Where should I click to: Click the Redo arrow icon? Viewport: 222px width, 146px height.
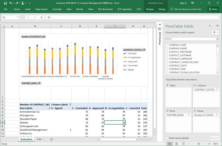[17, 3]
